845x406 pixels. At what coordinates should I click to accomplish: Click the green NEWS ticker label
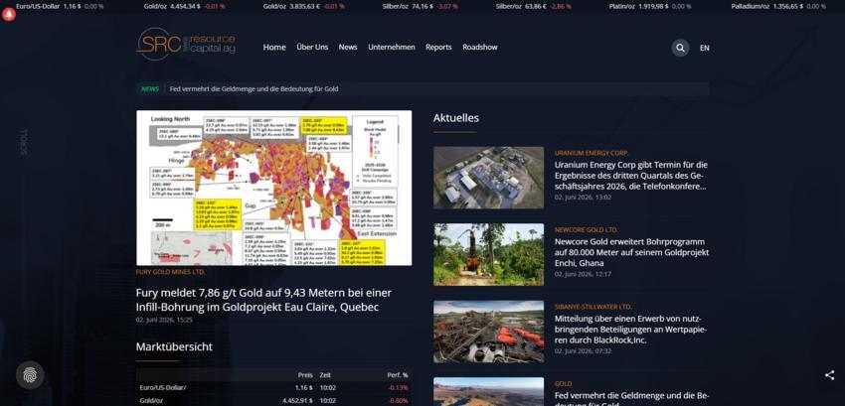[x=150, y=89]
